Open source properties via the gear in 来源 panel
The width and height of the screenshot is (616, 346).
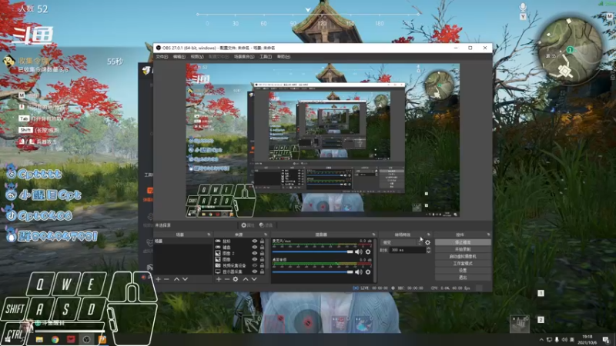pyautogui.click(x=236, y=279)
